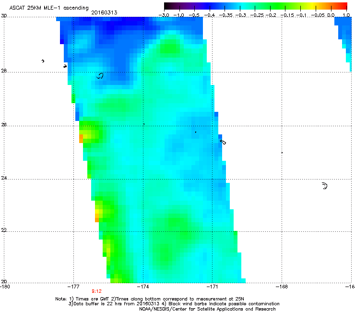Click the -177 longitude axis label
The height and width of the screenshot is (312, 355).
[73, 287]
